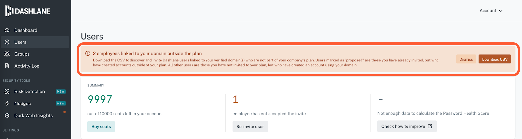This screenshot has width=522, height=139.
Task: Click the NEW badge next to Nudges
Action: tap(61, 104)
